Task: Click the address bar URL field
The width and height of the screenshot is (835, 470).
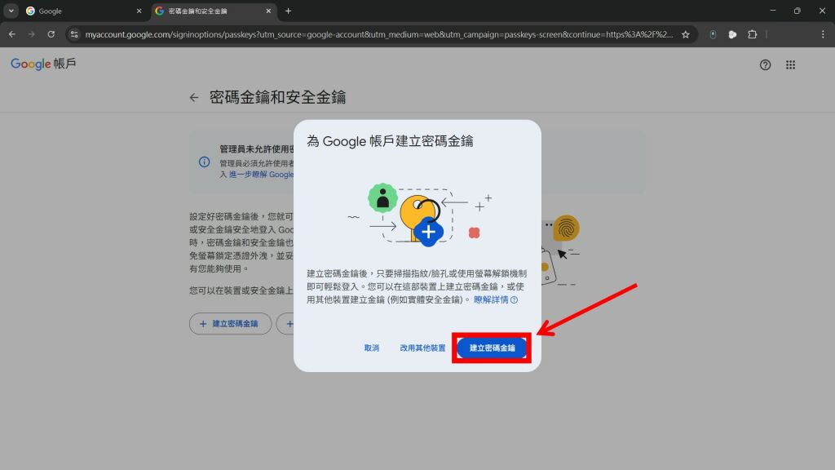Action: (x=375, y=34)
